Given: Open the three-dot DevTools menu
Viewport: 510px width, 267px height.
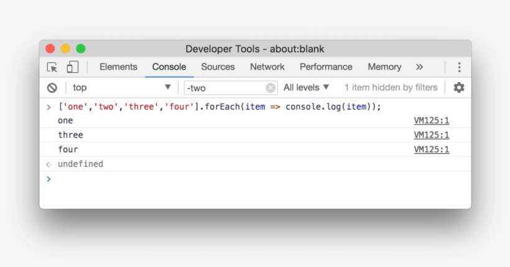Looking at the screenshot, I should coord(459,67).
